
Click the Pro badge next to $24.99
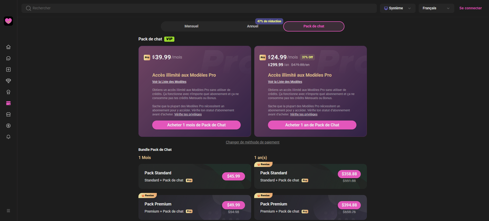263,57
